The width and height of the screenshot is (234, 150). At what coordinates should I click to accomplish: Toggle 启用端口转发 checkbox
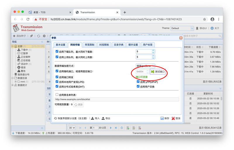click(57, 77)
